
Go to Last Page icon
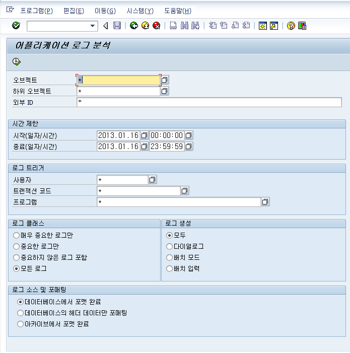coord(246,26)
